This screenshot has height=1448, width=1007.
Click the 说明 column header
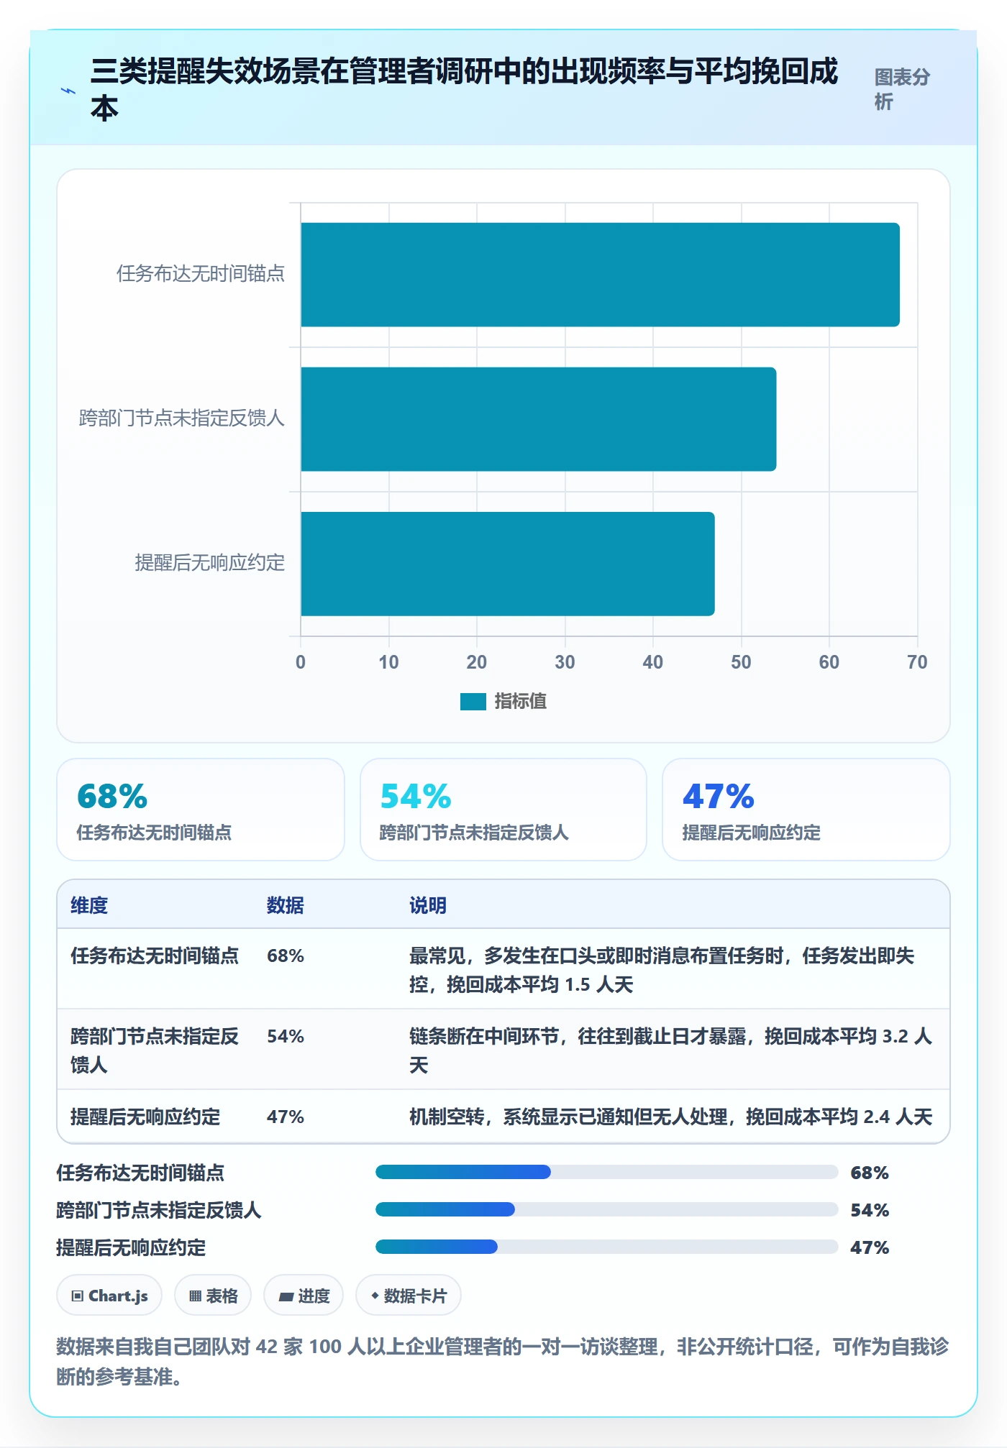428,905
